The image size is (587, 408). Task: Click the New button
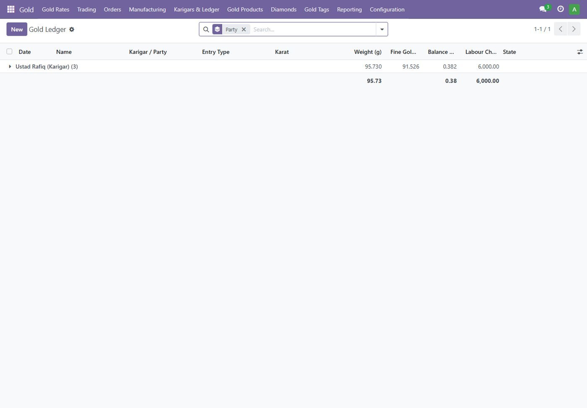(17, 29)
